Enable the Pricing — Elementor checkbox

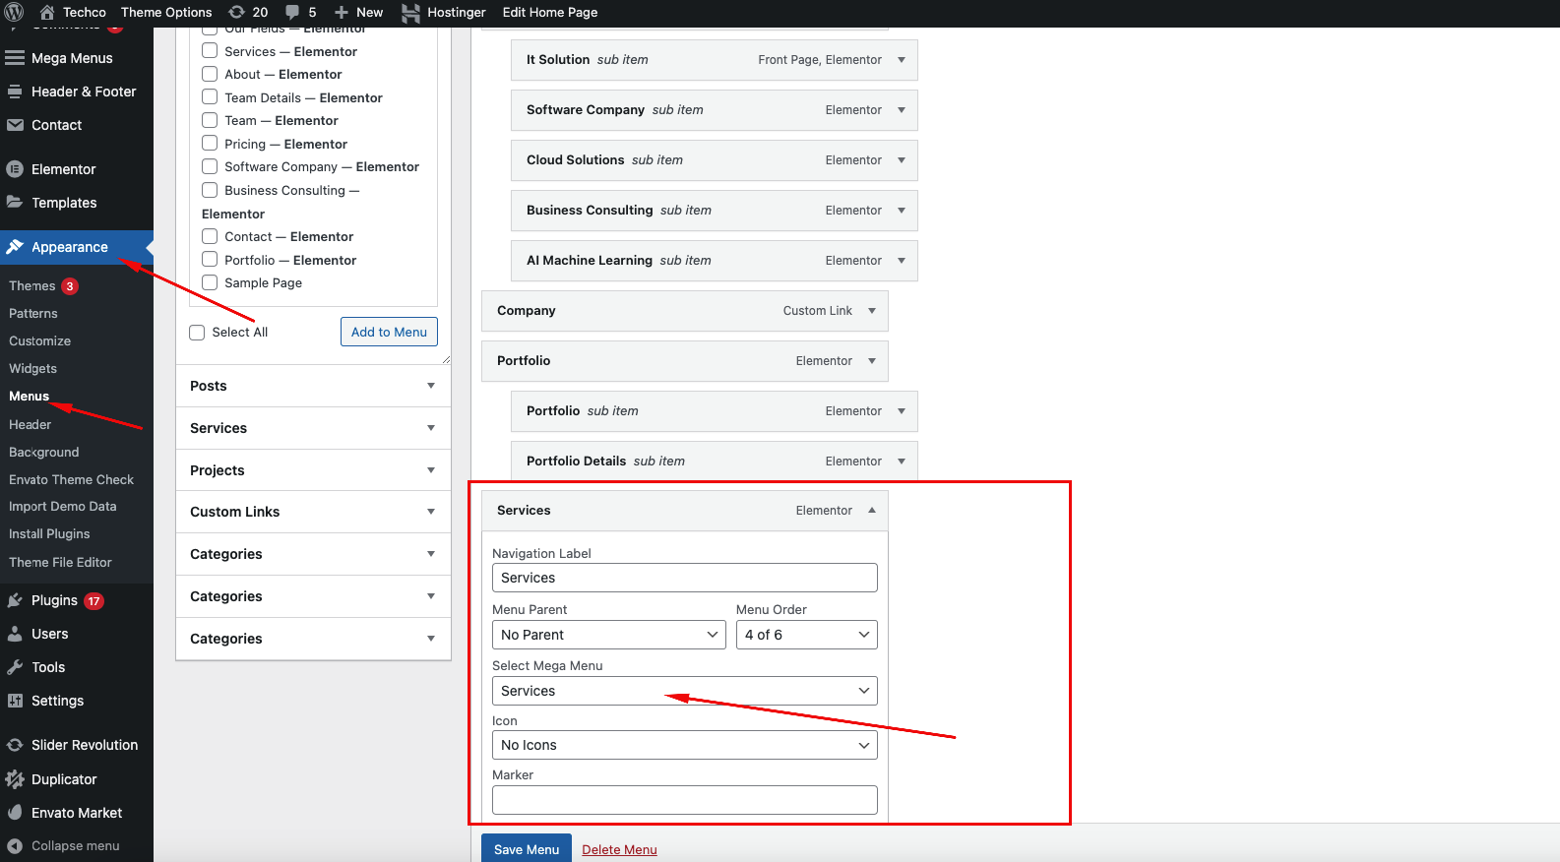pos(210,144)
